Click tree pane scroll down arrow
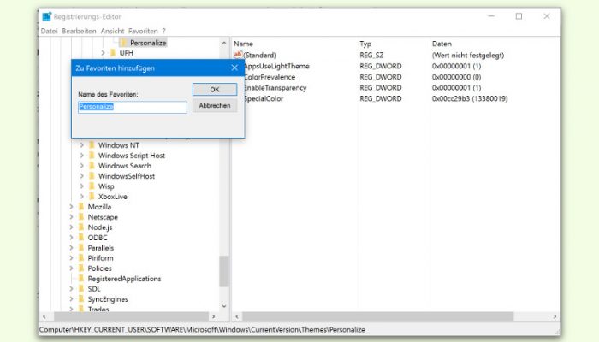599x342 pixels. [x=224, y=306]
